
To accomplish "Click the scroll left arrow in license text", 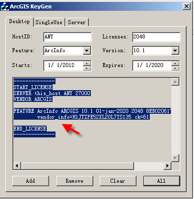I will 17,166.
